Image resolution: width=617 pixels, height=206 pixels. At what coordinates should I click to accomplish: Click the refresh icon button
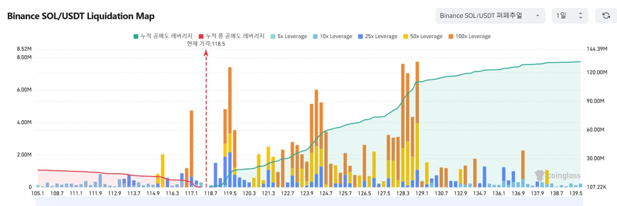click(x=606, y=15)
